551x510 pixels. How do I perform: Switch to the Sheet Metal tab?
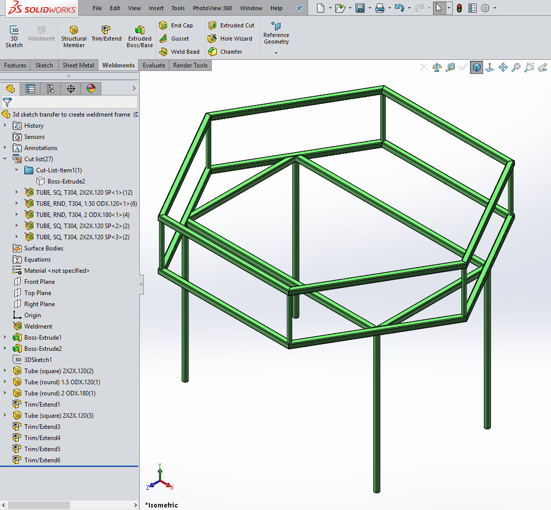click(x=78, y=65)
